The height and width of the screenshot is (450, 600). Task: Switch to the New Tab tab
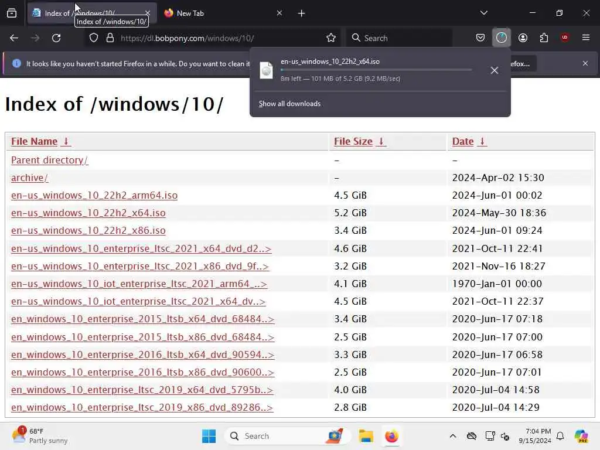(223, 13)
